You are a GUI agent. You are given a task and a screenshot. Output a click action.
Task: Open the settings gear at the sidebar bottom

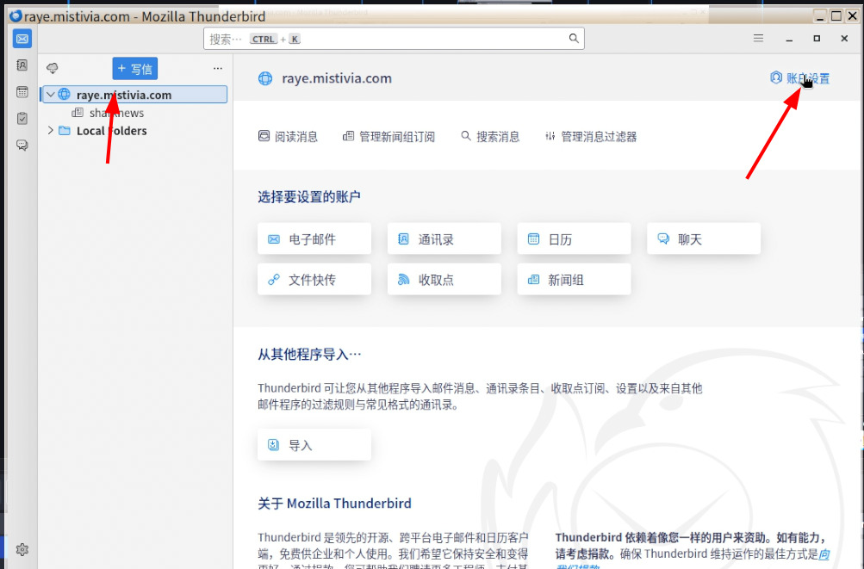click(x=22, y=549)
